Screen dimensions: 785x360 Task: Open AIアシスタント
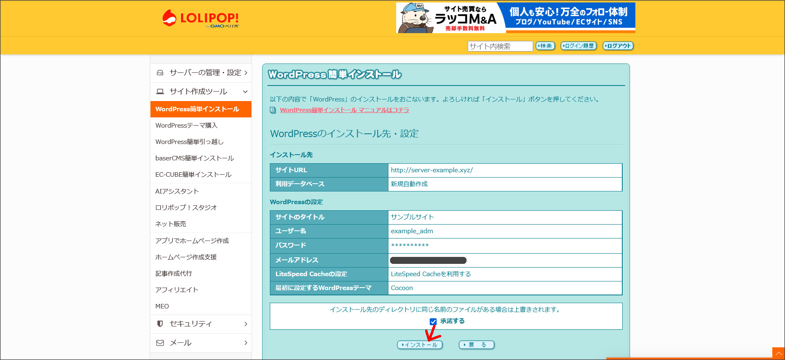pos(177,191)
